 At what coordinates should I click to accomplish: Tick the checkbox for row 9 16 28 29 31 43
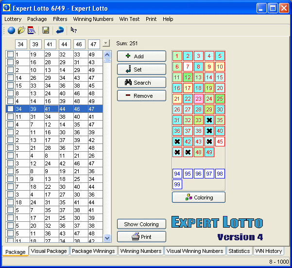click(x=10, y=62)
